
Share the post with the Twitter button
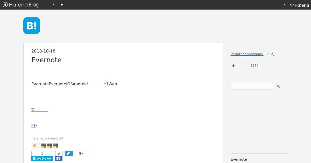click(x=69, y=153)
